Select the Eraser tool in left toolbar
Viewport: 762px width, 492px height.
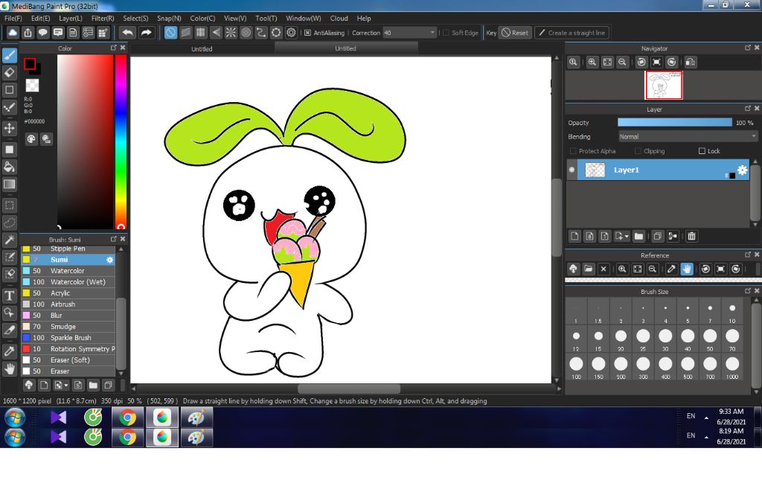pos(9,72)
